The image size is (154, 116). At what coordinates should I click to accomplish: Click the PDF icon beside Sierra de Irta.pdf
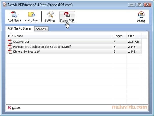pyautogui.click(x=10, y=52)
